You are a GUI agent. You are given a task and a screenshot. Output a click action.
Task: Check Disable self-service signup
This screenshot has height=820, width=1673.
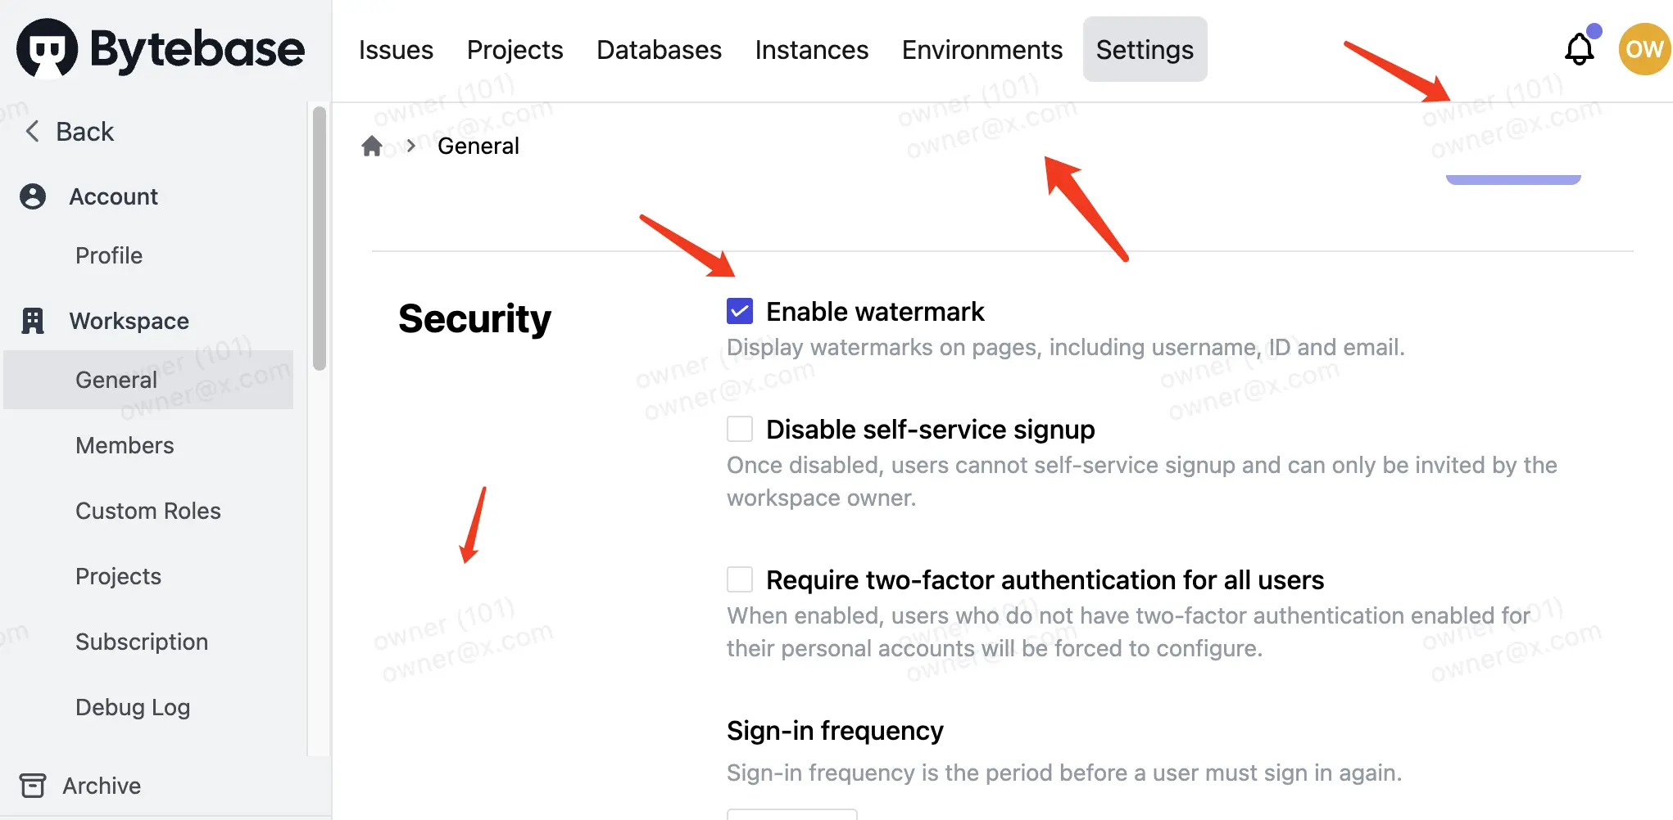click(740, 429)
